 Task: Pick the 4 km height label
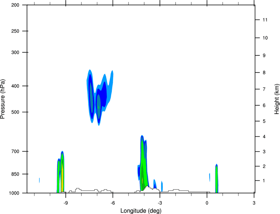coord(264,137)
